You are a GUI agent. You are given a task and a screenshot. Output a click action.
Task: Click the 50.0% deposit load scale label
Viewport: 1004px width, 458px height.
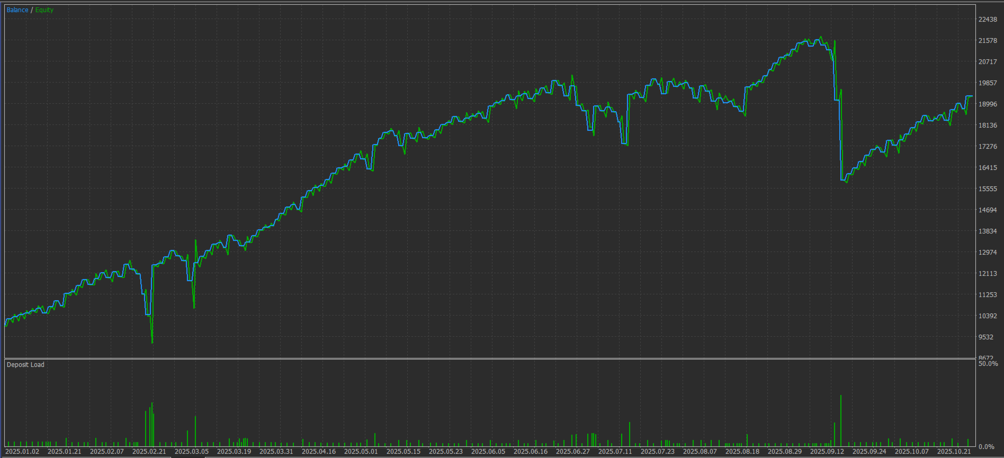coord(988,364)
